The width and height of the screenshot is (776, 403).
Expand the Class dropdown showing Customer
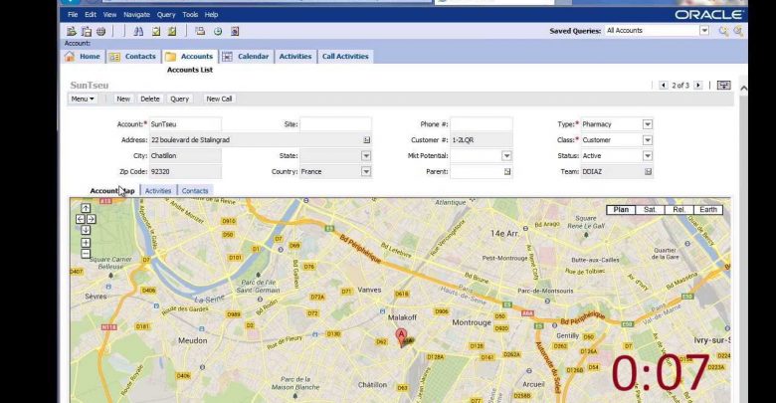click(648, 140)
